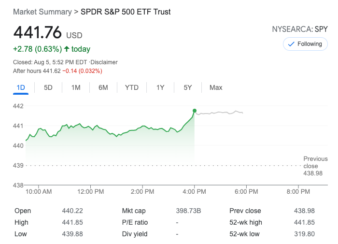
Task: Click the Disclaimer link
Action: [104, 62]
